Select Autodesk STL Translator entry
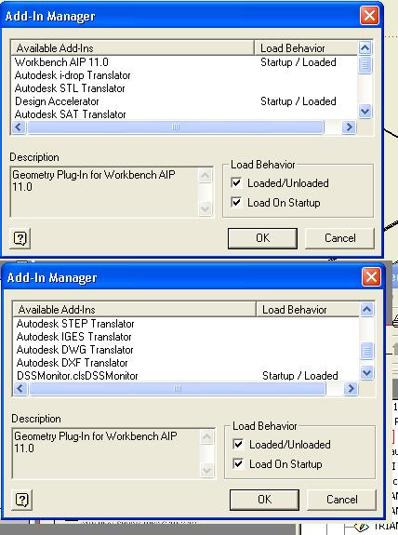 (184, 88)
